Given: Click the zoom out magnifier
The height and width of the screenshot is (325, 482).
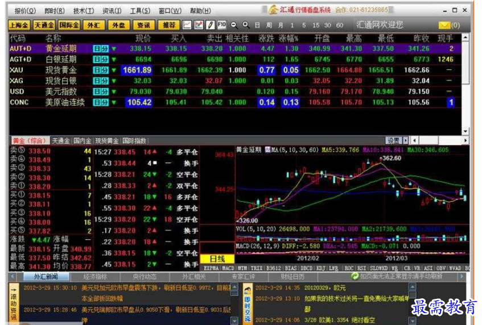Looking at the screenshot, I should [234, 25].
